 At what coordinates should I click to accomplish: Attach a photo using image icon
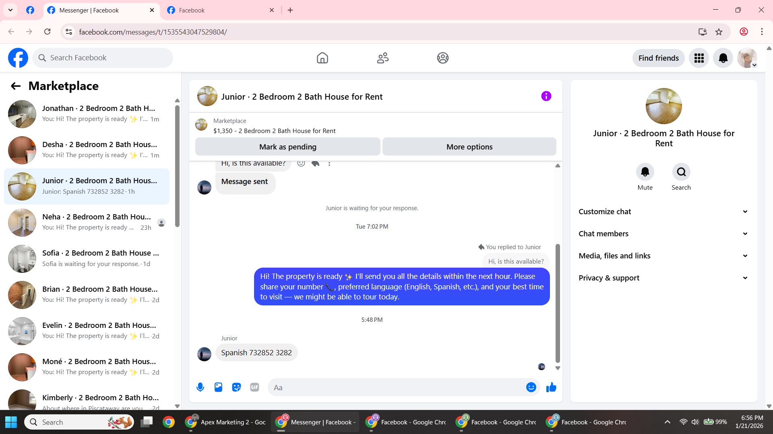pos(218,387)
